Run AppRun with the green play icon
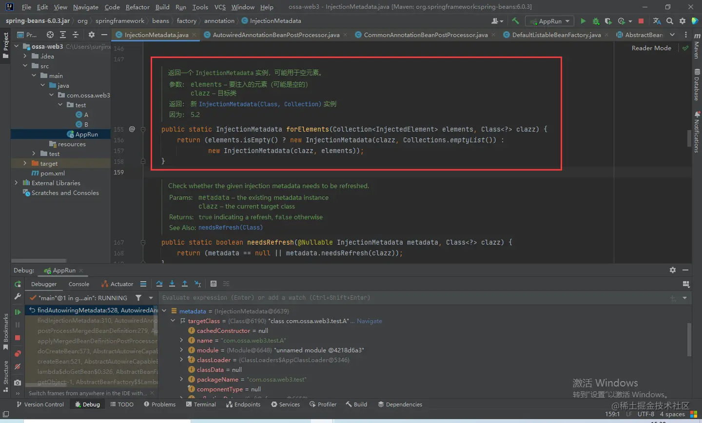This screenshot has width=702, height=423. tap(583, 21)
